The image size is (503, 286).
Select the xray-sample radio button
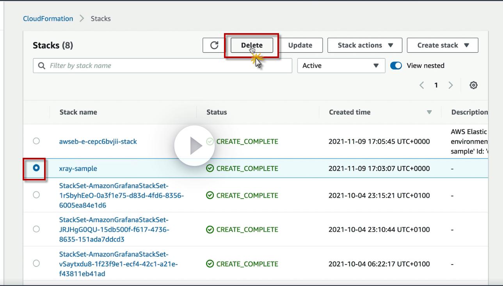click(36, 168)
